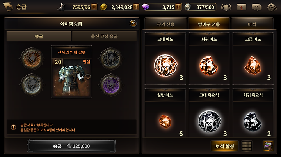
Task: Open the chat speech bubble icon
Action: coord(257,7)
